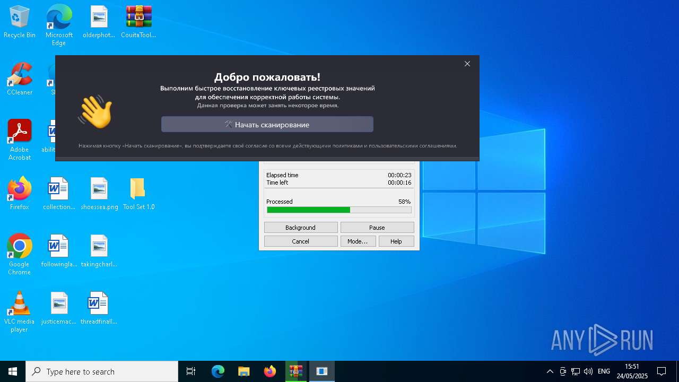Open the Recycle Bin desktop icon
679x382 pixels.
(20, 22)
